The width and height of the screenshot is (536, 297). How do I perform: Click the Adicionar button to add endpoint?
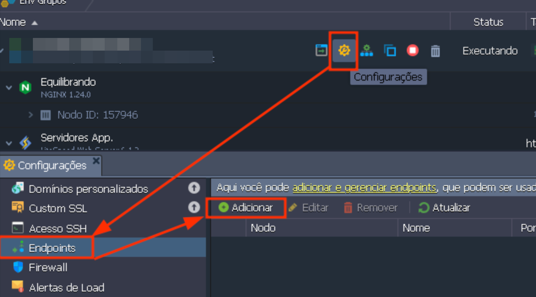click(246, 208)
